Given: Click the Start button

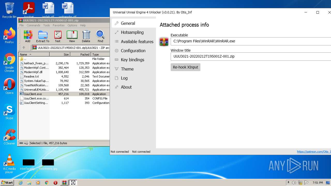Looking at the screenshot, I should 7,183.
